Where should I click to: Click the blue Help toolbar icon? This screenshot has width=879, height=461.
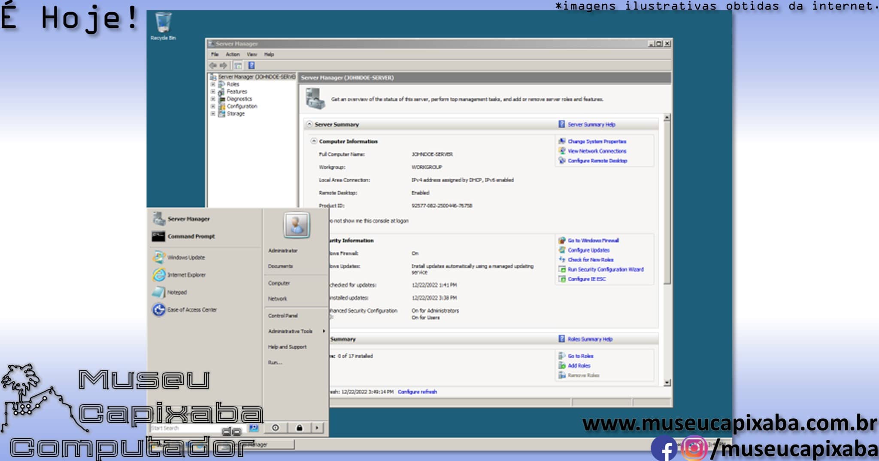(x=252, y=65)
